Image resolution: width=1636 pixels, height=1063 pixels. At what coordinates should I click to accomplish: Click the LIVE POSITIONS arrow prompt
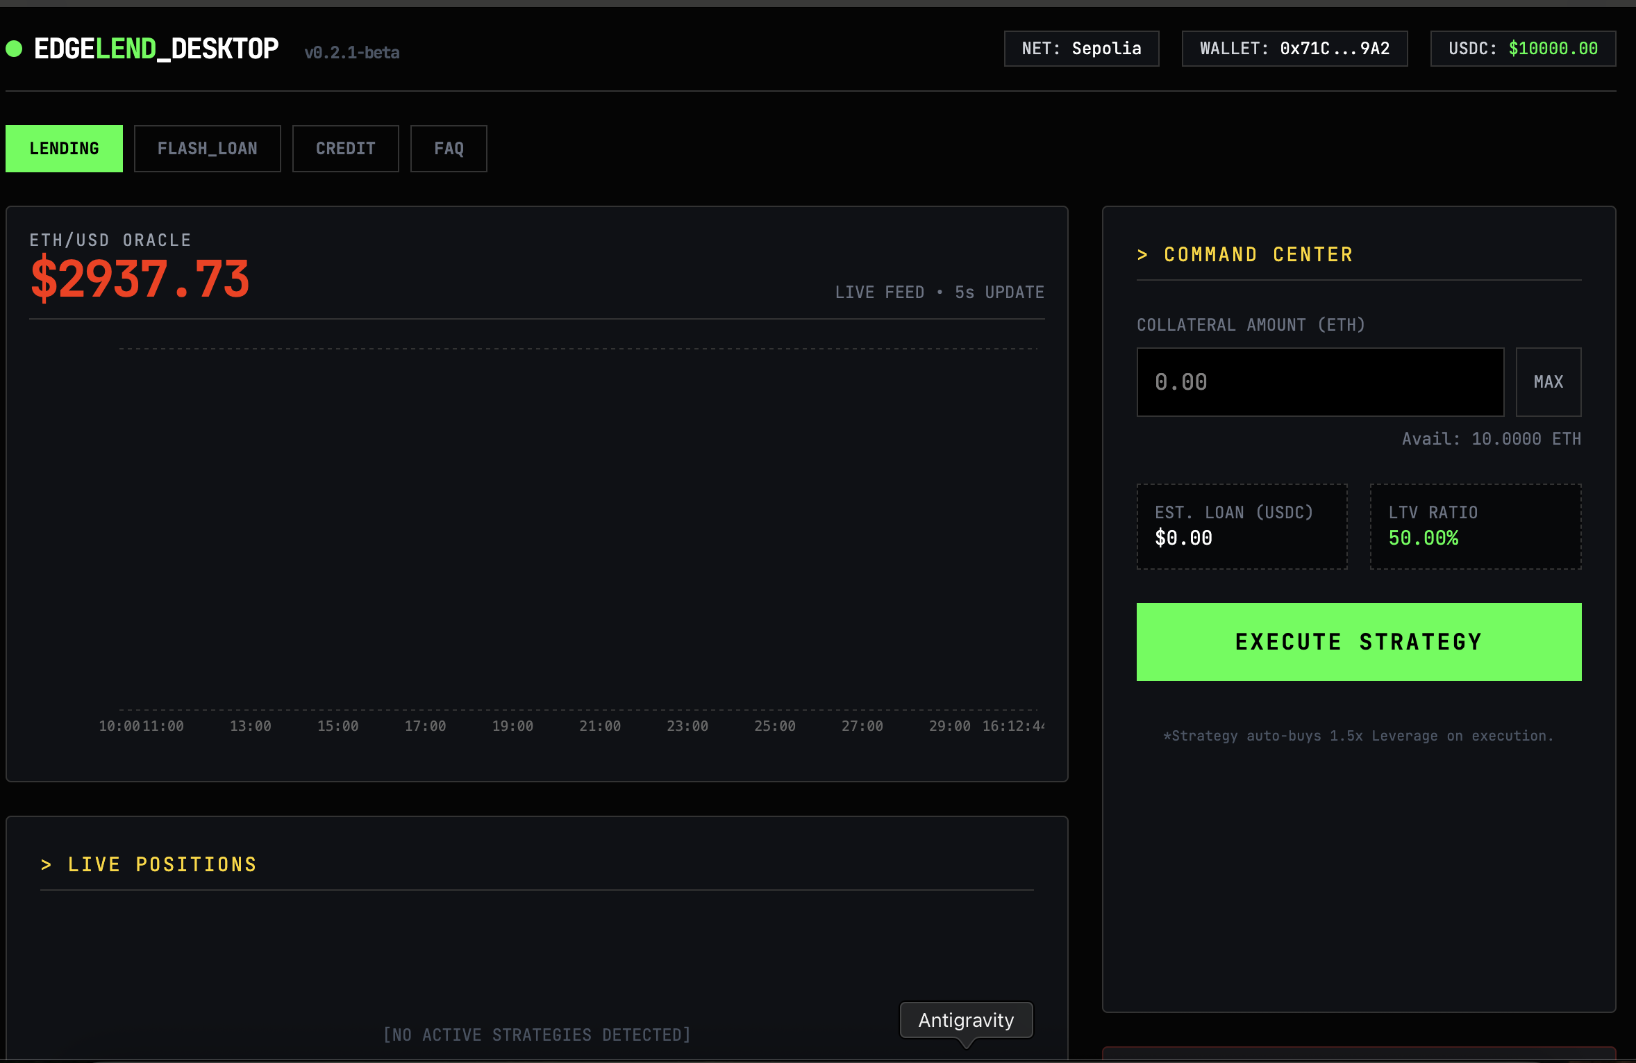47,865
